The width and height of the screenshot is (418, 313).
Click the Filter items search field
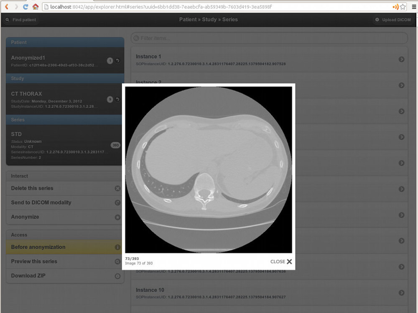[269, 38]
